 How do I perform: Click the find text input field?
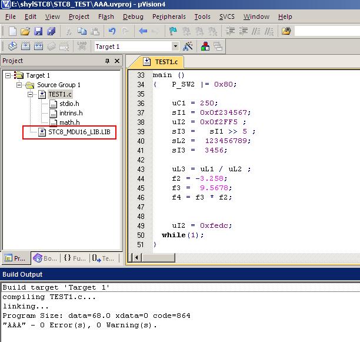coord(327,31)
